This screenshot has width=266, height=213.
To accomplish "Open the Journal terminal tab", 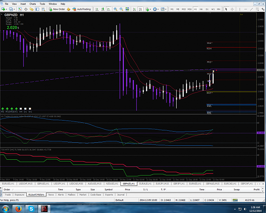I will tap(120, 195).
